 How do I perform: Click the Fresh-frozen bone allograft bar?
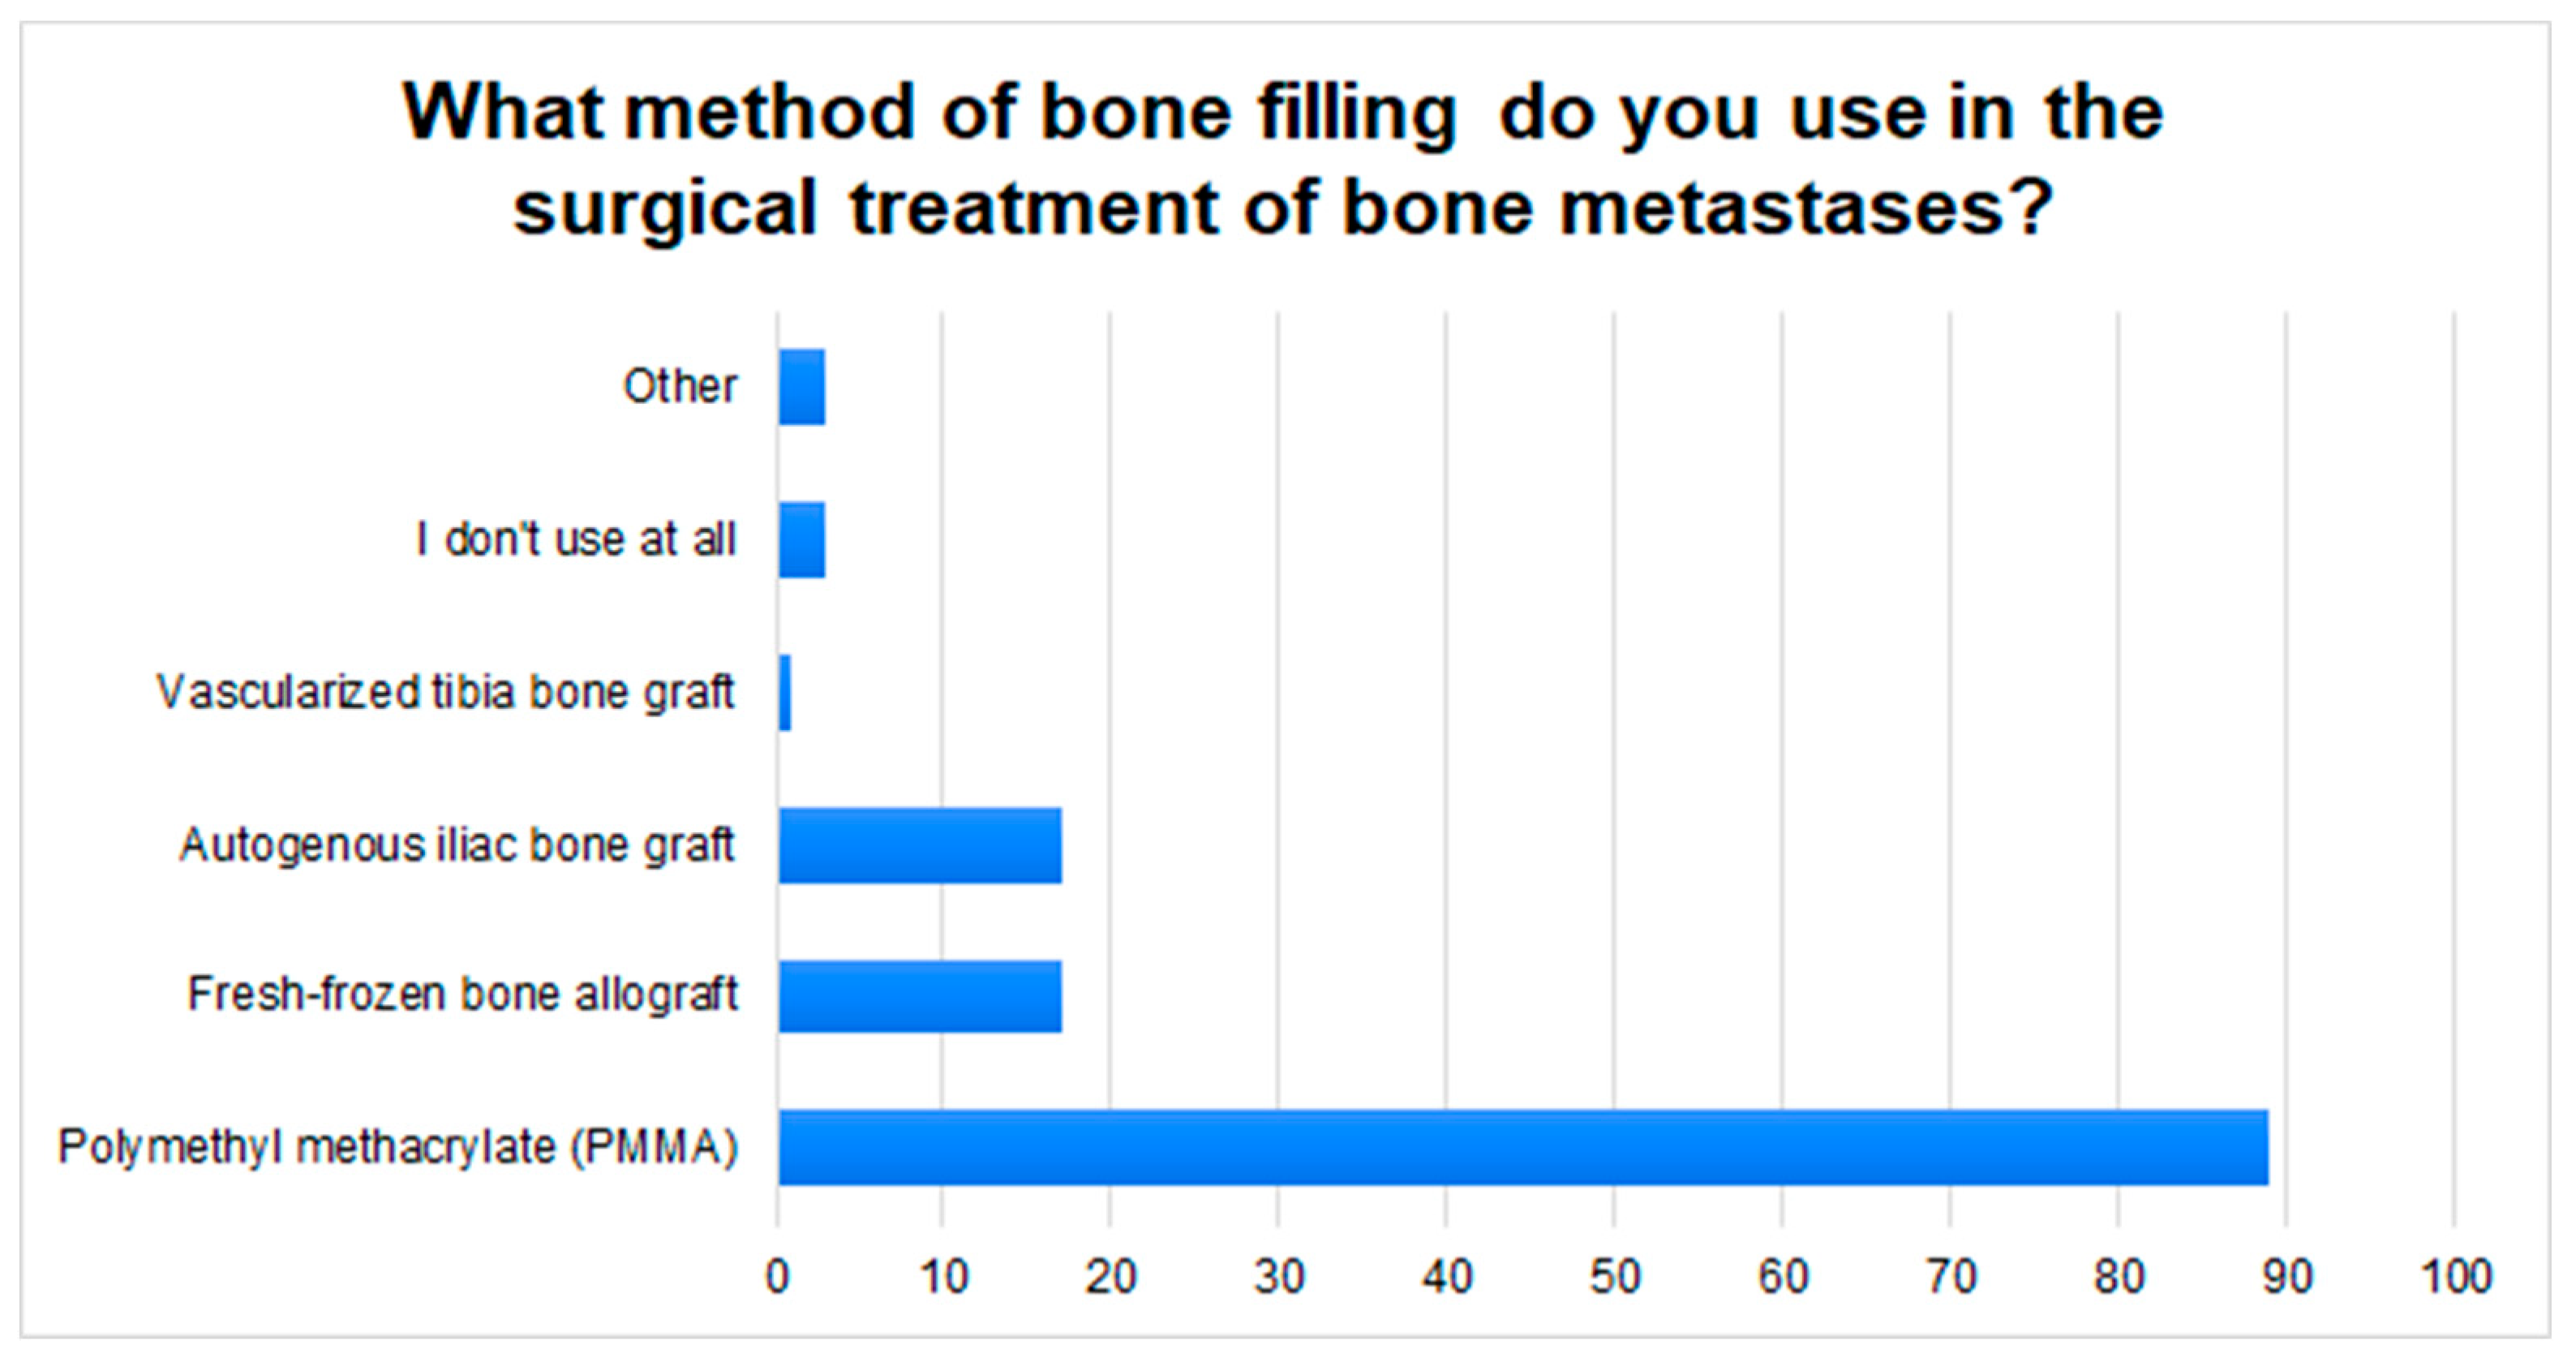(x=920, y=995)
